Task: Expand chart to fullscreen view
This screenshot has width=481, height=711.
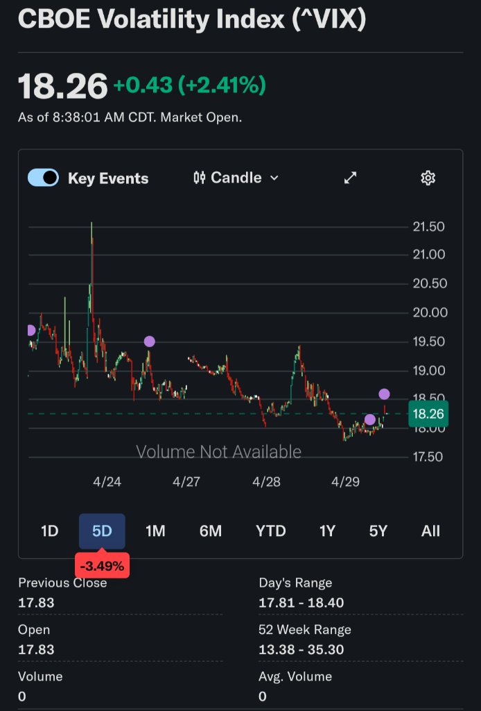Action: coord(351,178)
